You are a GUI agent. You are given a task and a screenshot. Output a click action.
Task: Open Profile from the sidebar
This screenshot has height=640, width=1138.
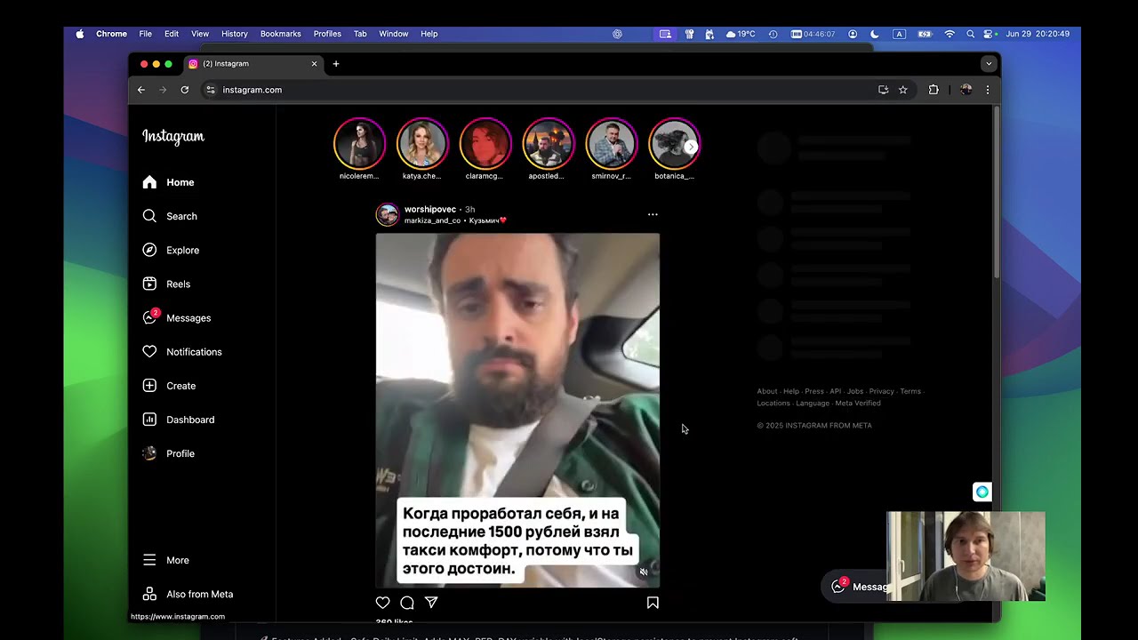click(168, 453)
